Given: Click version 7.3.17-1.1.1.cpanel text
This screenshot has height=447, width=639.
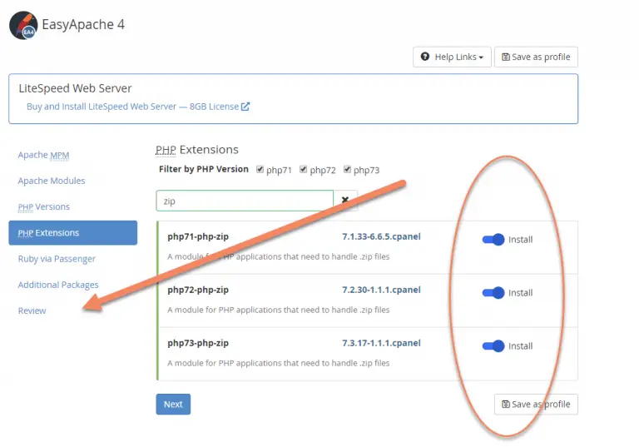Looking at the screenshot, I should click(x=381, y=344).
